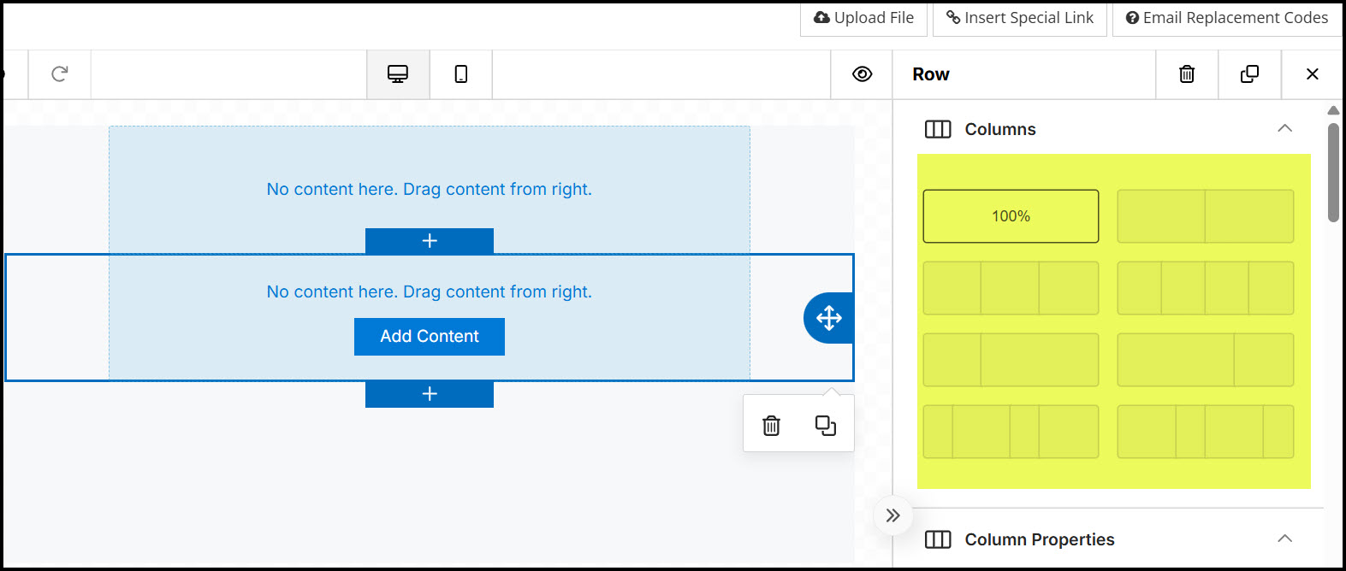Duplicate row with header copy icon
This screenshot has height=571, width=1346.
1249,74
